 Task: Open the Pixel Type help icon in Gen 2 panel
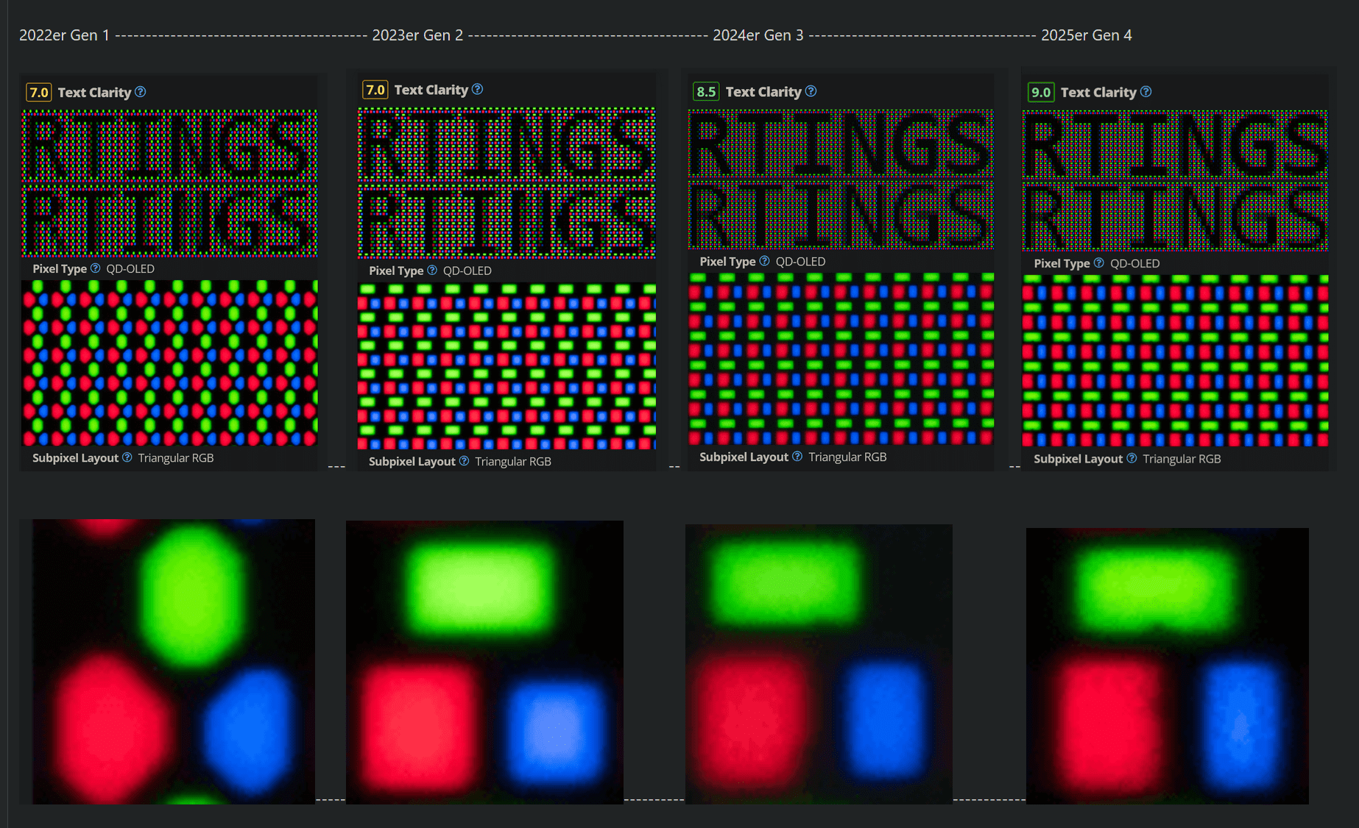432,271
